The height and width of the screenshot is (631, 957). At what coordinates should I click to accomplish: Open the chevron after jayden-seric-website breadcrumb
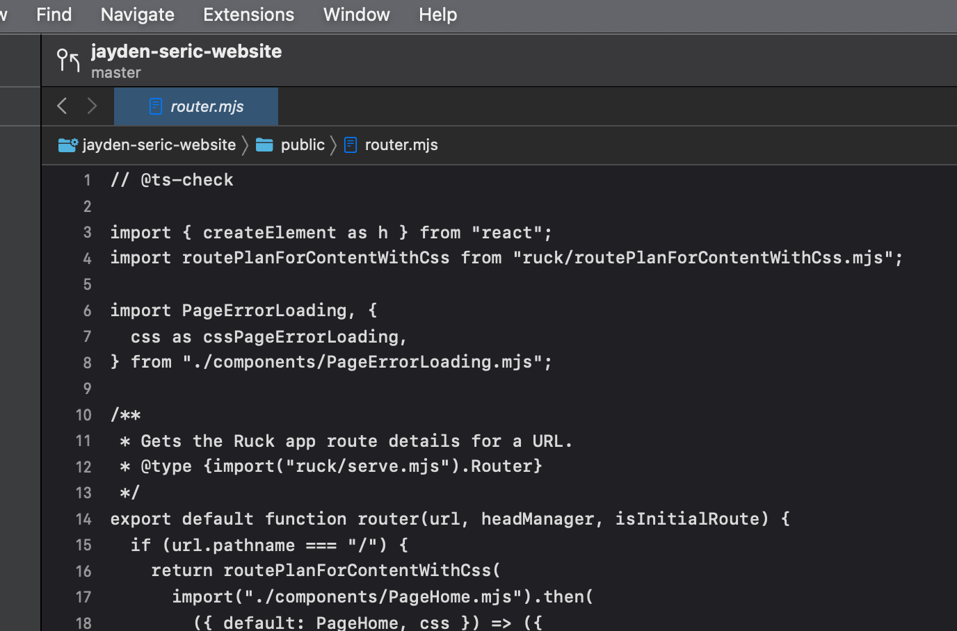point(245,145)
